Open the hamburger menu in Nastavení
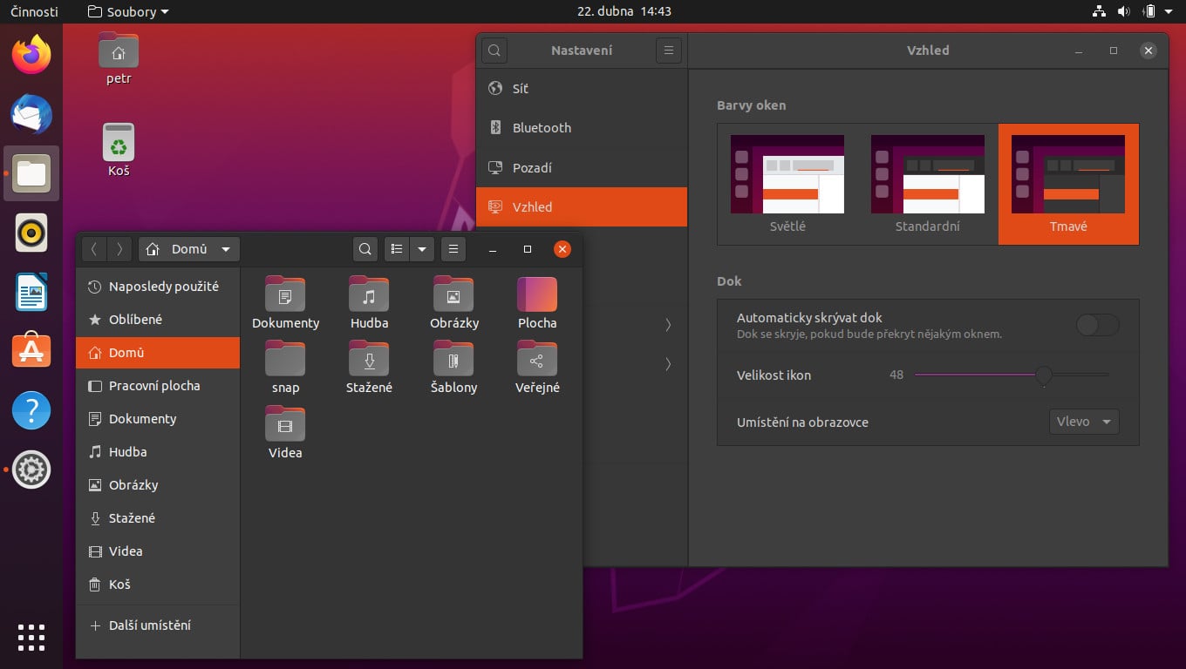Viewport: 1186px width, 669px height. (669, 50)
